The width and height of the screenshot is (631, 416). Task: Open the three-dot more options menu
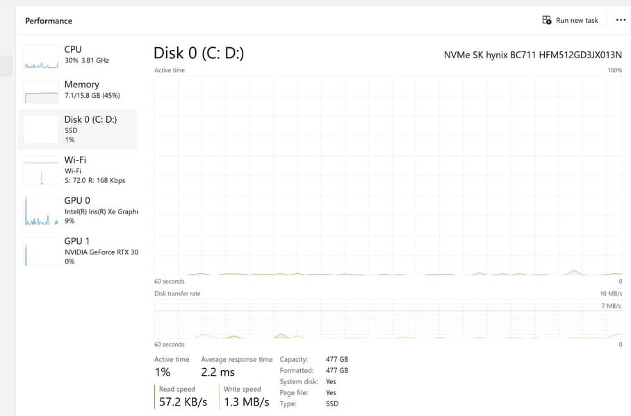(621, 20)
